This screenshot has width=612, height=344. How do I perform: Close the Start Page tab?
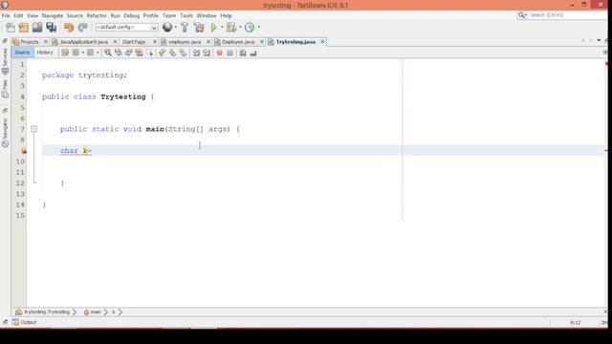(x=155, y=42)
